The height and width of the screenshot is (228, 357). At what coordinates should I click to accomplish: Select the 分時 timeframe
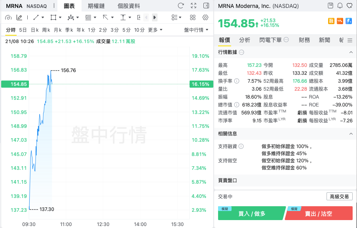[x=11, y=30]
